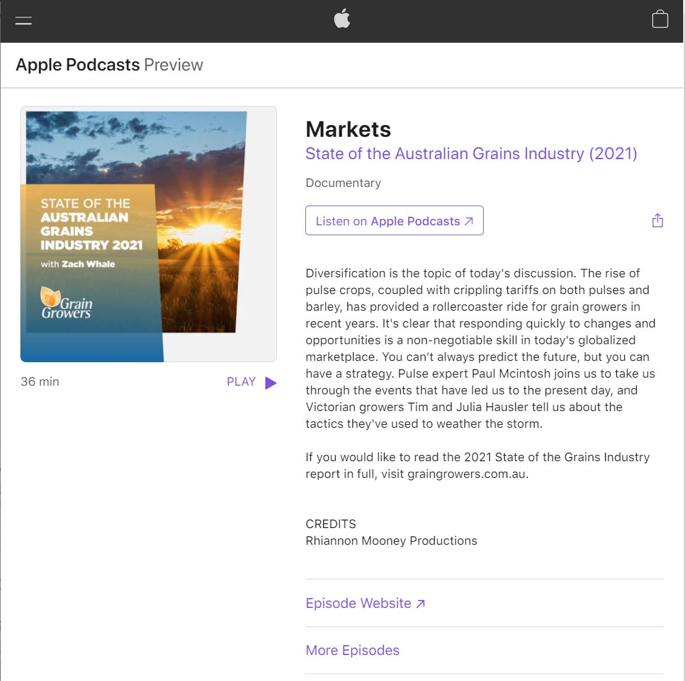Click the CREDITS heading

pyautogui.click(x=331, y=524)
